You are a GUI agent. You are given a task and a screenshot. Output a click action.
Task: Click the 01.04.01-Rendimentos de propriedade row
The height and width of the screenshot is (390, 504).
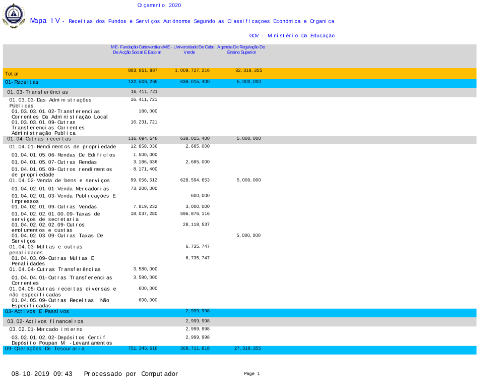(62, 146)
